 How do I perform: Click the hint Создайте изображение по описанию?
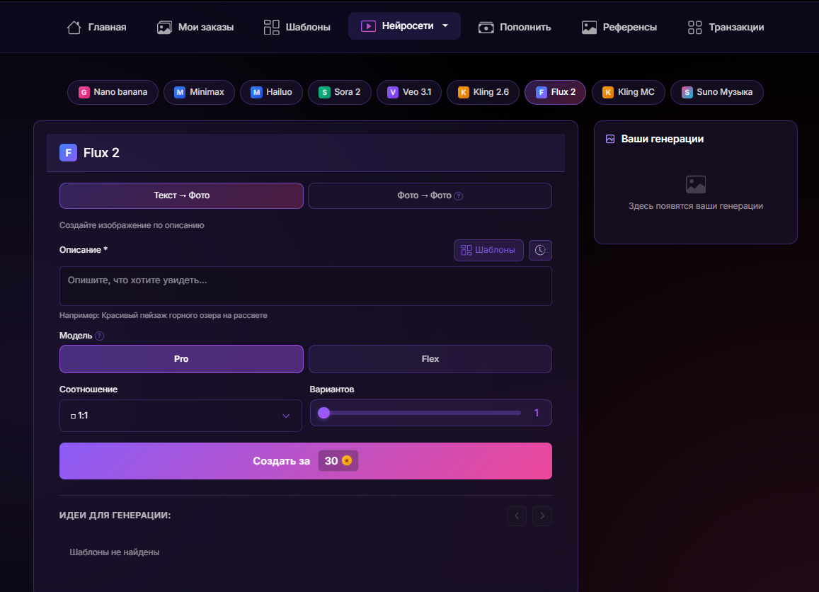pyautogui.click(x=132, y=225)
